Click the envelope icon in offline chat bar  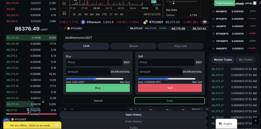(57, 125)
